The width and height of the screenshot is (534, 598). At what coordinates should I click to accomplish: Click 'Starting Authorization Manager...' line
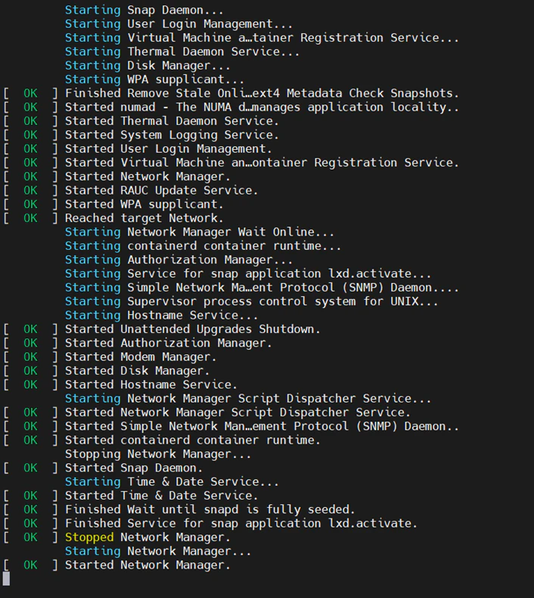[179, 260]
